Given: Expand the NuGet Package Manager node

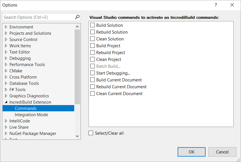Looking at the screenshot, I should (x=6, y=134).
